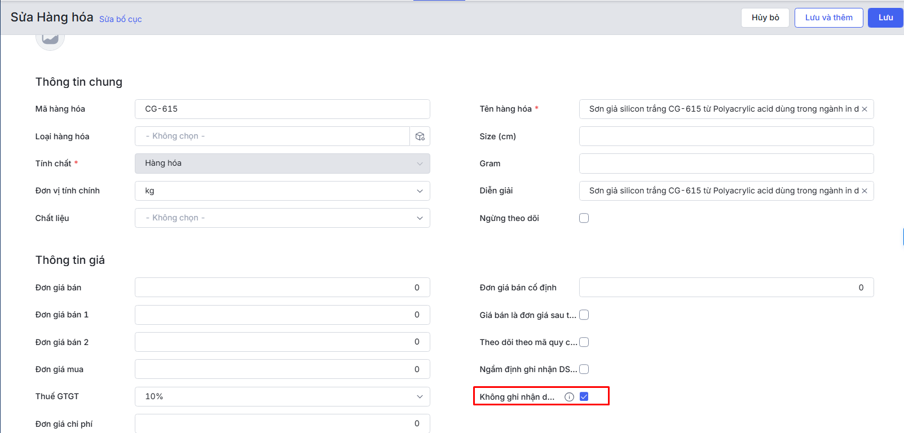904x433 pixels.
Task: Open the Sửa bố cục link
Action: point(120,19)
